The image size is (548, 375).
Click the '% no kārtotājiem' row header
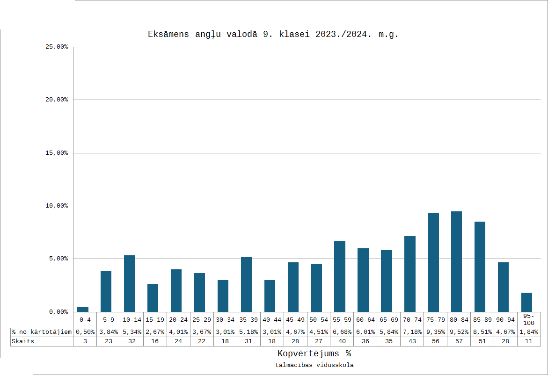42,332
